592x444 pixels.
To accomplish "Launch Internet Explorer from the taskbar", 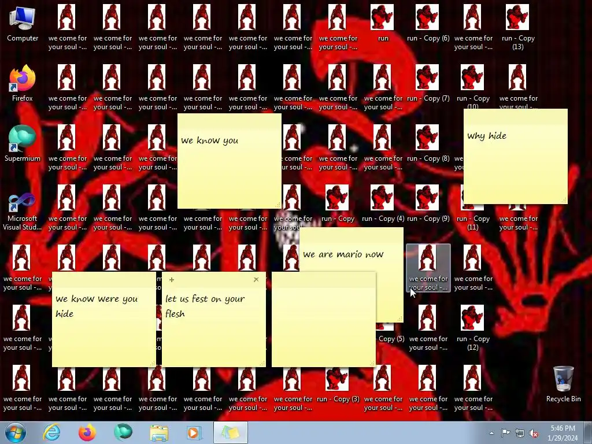I will click(51, 432).
